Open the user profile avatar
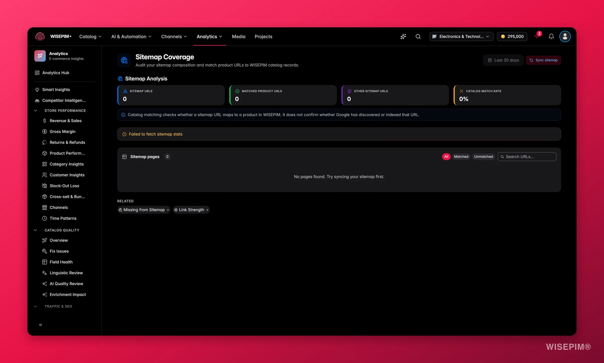This screenshot has width=604, height=363. point(565,36)
